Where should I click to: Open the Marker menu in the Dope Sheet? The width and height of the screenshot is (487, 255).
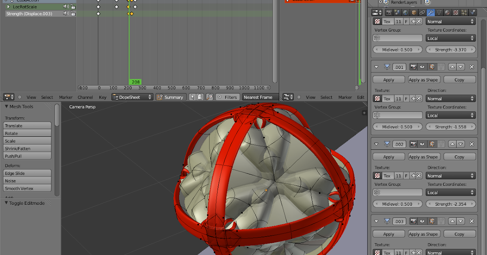(x=65, y=97)
